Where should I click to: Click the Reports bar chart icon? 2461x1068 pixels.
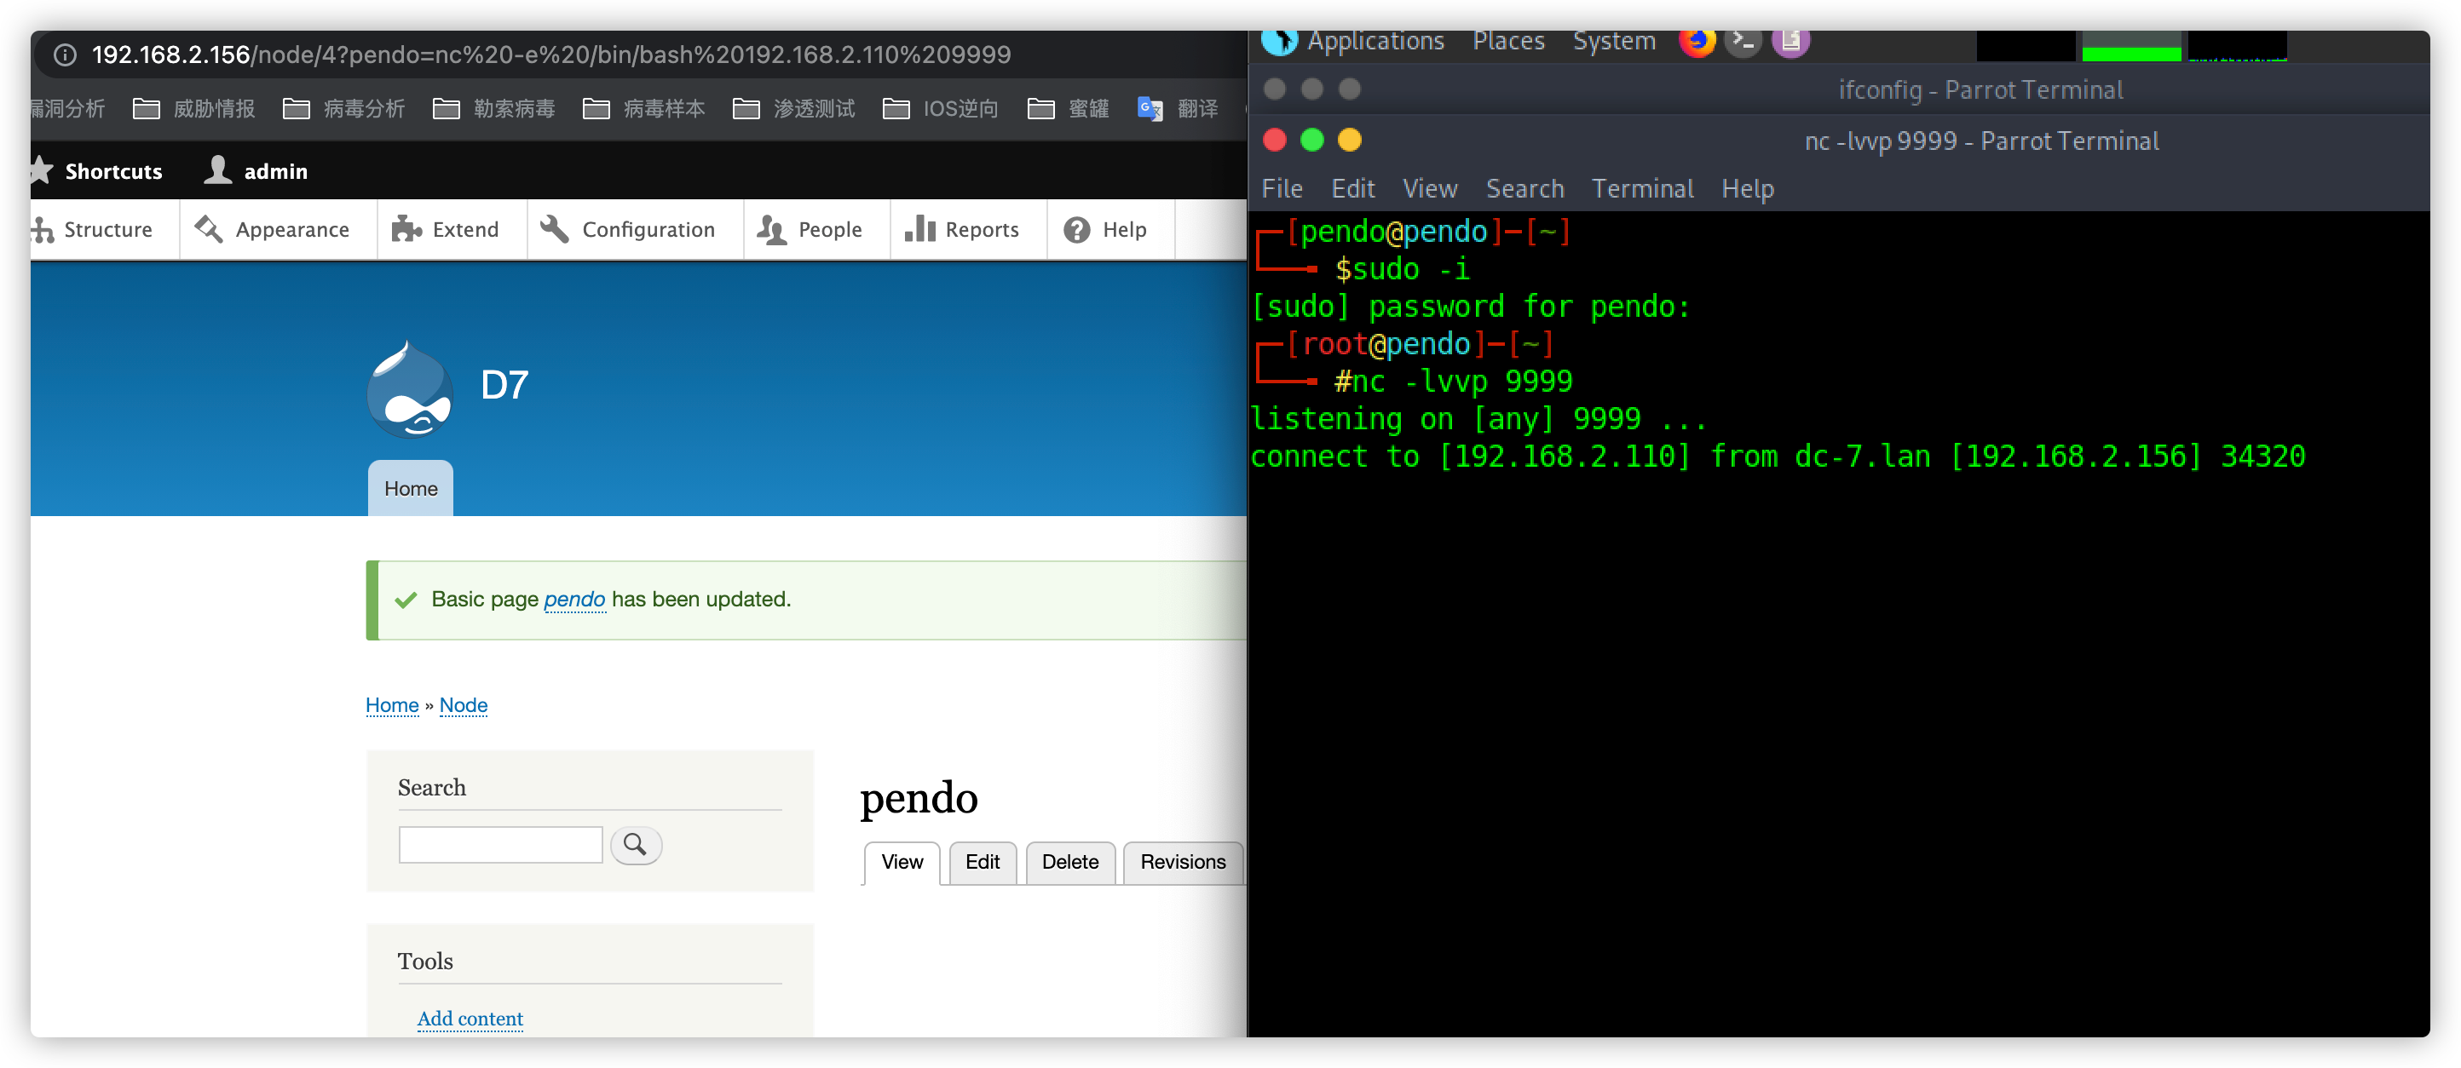click(919, 228)
